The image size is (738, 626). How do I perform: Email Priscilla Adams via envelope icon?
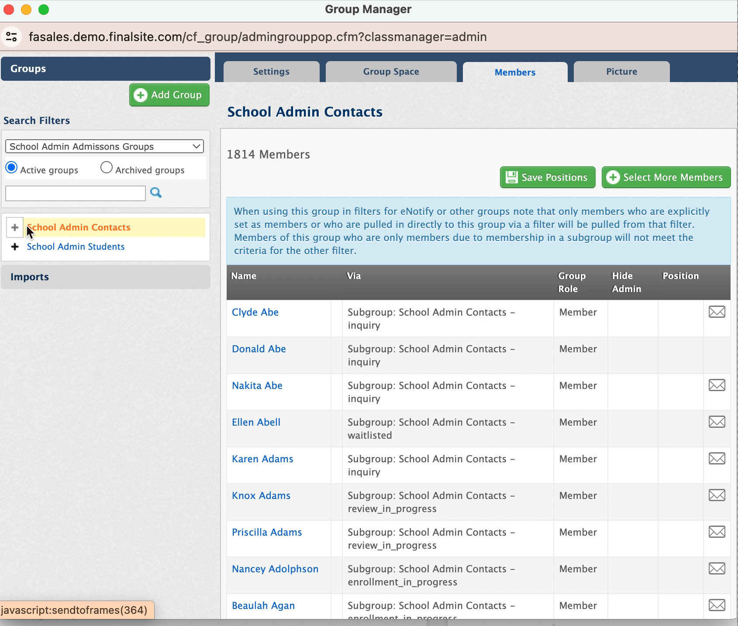click(x=717, y=532)
